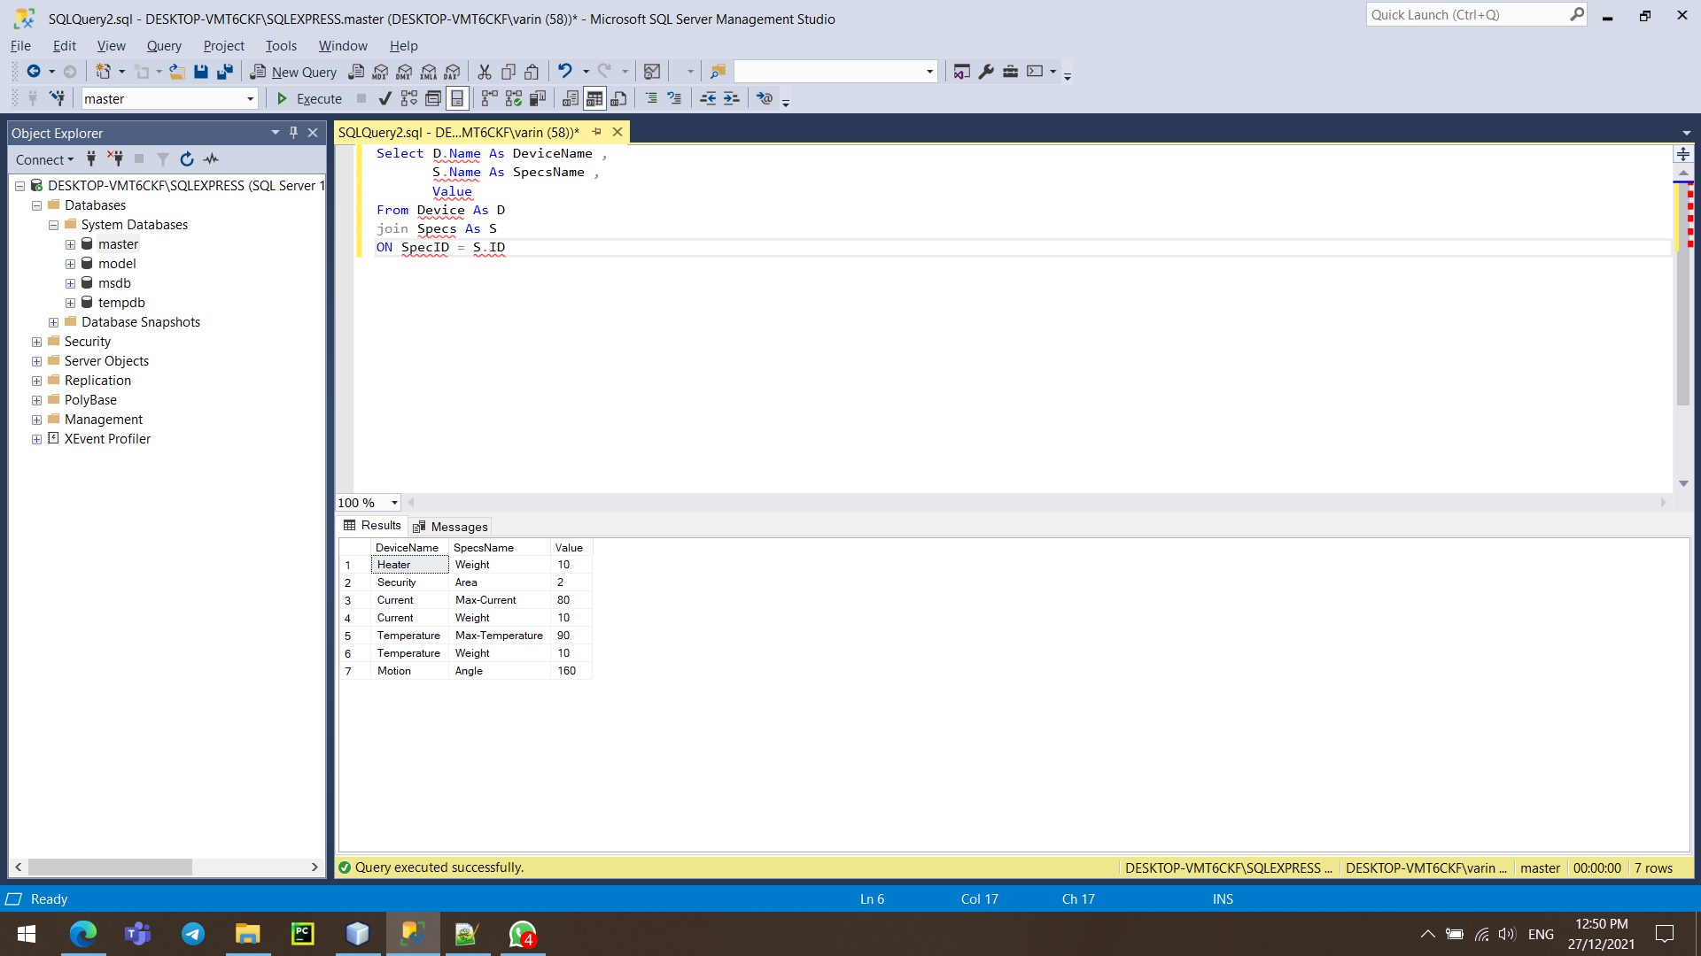Open Properties window with wrench icon
Viewport: 1701px width, 956px height.
(x=986, y=72)
